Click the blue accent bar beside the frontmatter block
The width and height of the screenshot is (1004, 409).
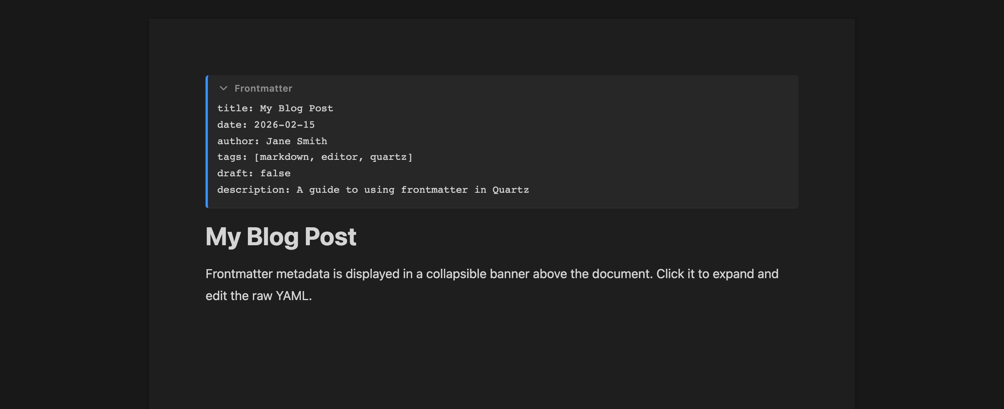(206, 141)
